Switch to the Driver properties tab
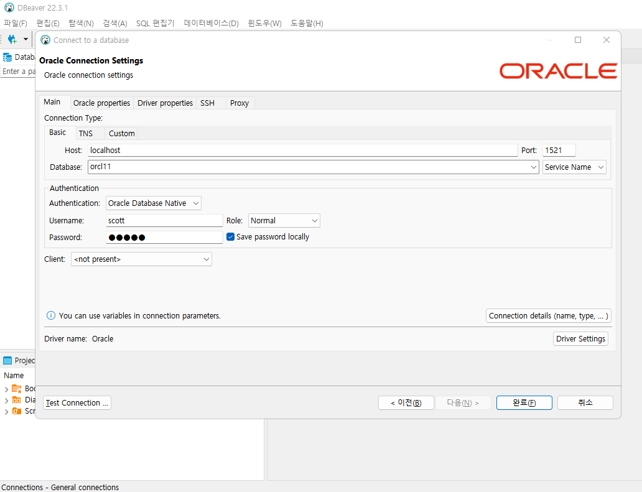The height and width of the screenshot is (492, 642). pyautogui.click(x=165, y=103)
